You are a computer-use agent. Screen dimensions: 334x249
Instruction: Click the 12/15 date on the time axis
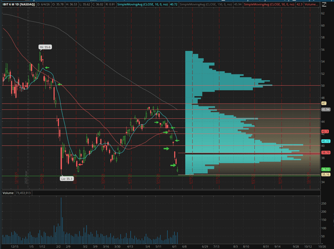click(x=15, y=247)
